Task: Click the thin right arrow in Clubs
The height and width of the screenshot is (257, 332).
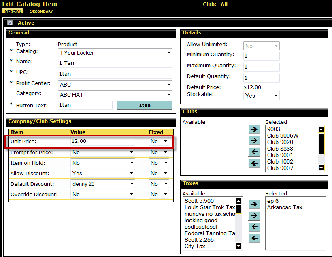Action: click(254, 140)
